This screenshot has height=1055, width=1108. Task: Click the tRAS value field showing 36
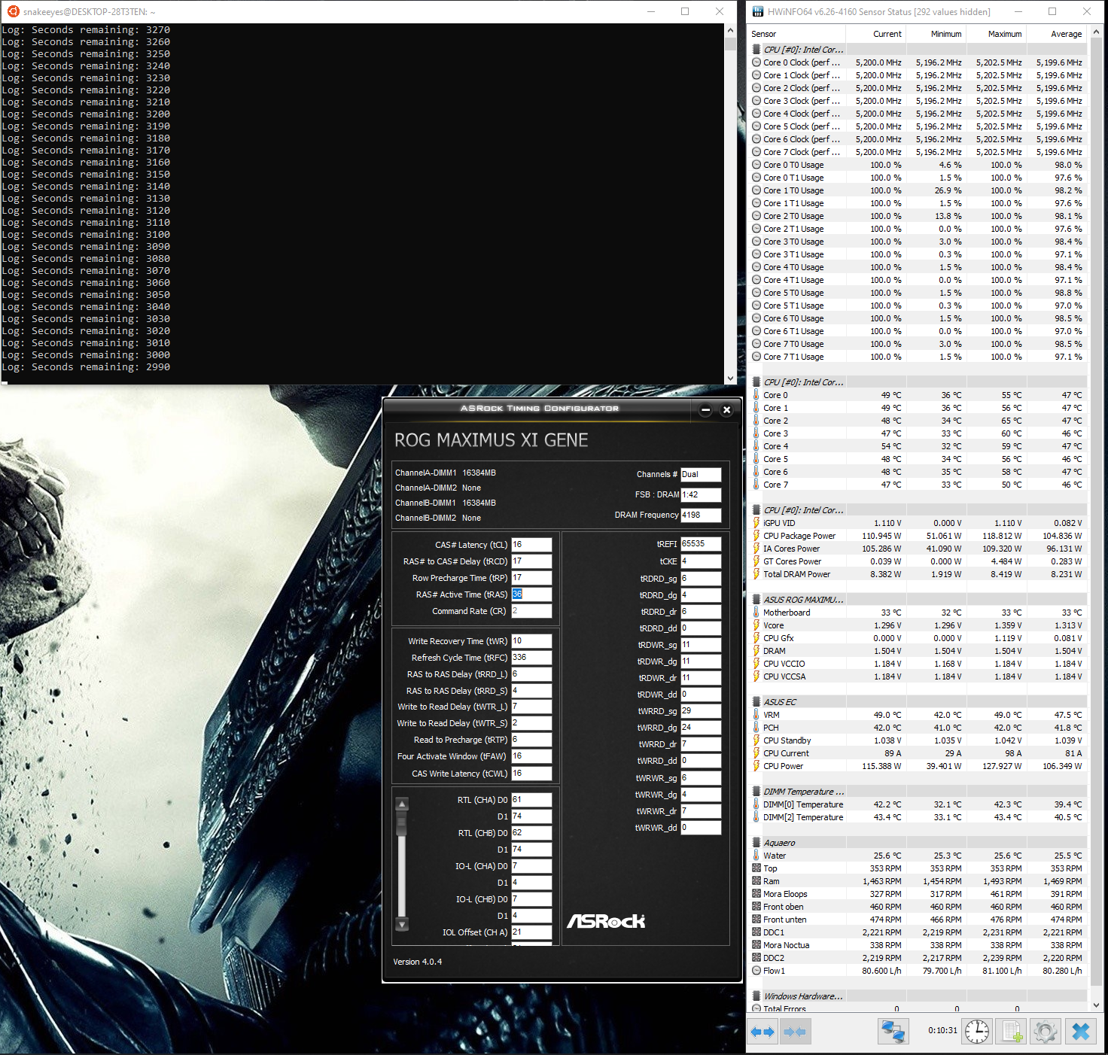[531, 594]
